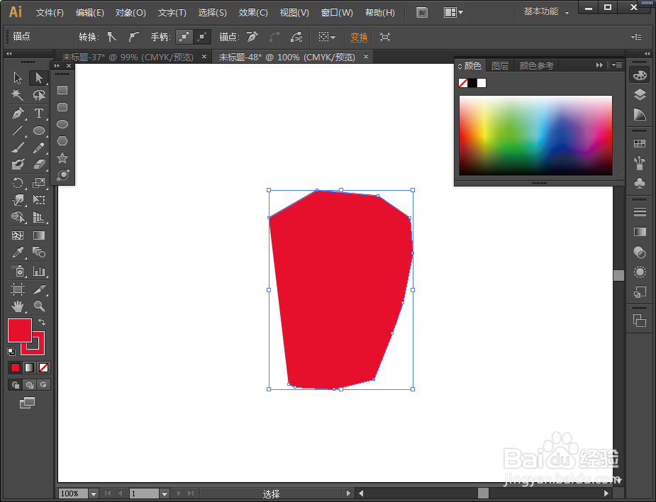This screenshot has height=502, width=656.
Task: Choose Polygon in the floating shape panel
Action: (x=62, y=141)
